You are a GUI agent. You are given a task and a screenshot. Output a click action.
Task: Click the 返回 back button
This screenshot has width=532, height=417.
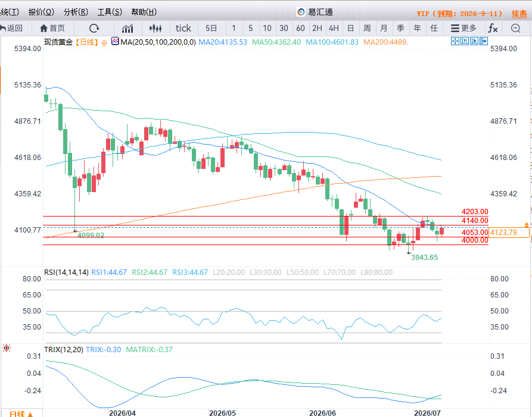click(11, 28)
